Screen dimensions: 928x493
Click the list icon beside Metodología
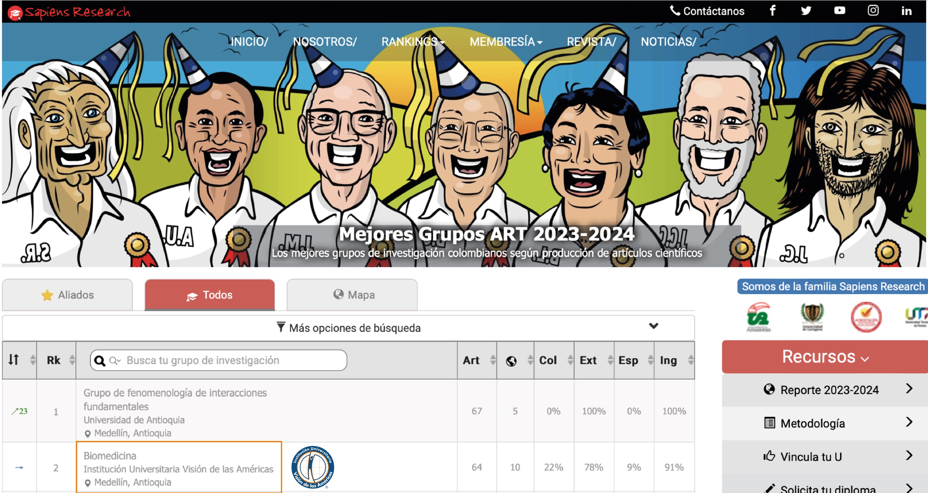pos(769,423)
